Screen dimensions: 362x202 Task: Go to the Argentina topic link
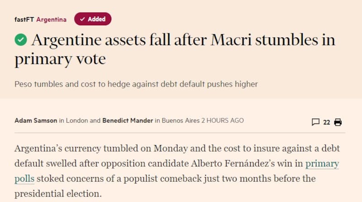tap(51, 19)
